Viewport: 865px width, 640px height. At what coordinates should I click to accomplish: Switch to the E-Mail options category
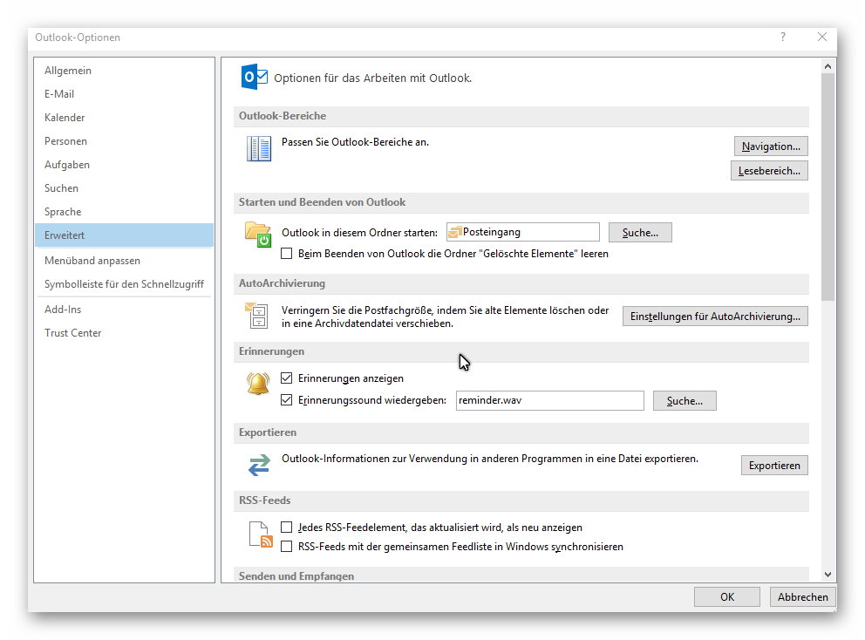tap(124, 94)
